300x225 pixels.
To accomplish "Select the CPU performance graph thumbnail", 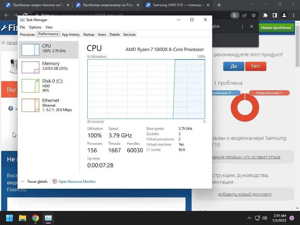I will (x=30, y=50).
